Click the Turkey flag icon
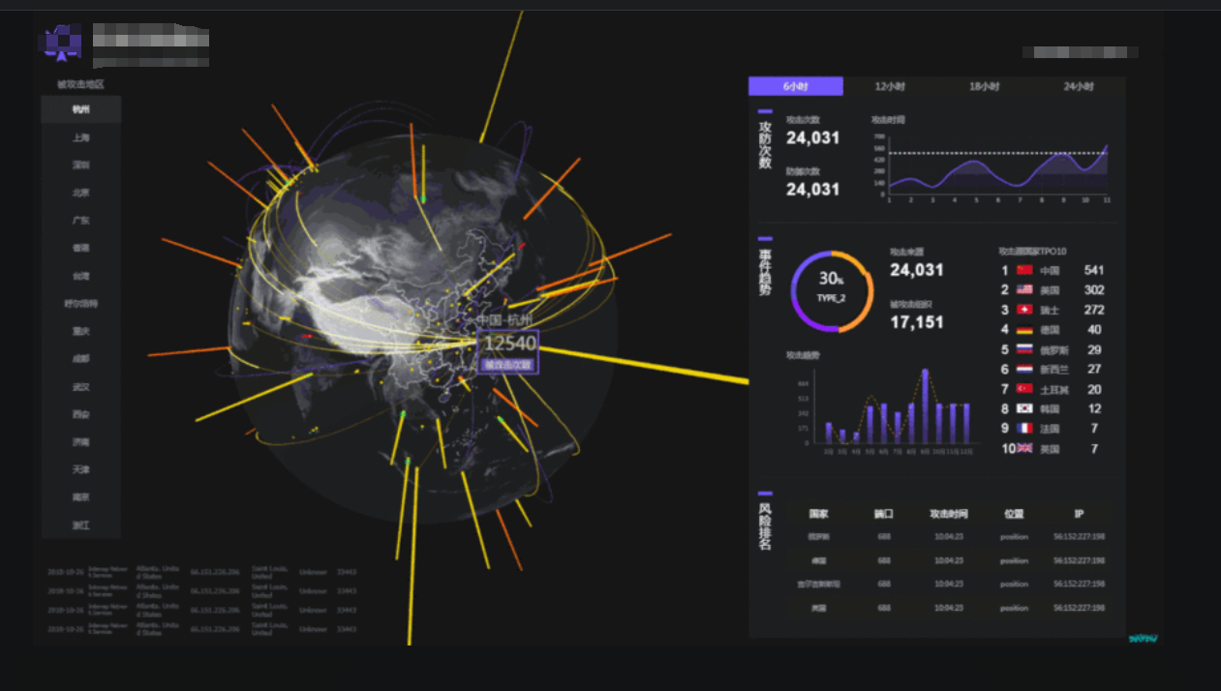 click(1024, 389)
